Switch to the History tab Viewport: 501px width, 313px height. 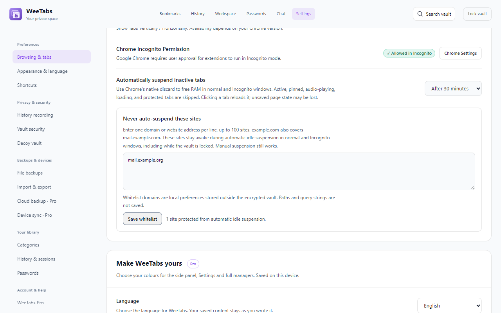coord(198,14)
